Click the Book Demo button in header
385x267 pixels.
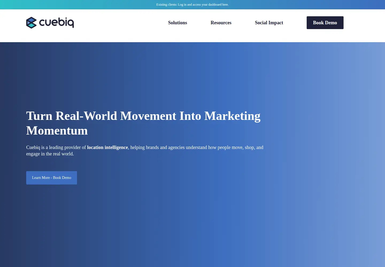click(325, 23)
